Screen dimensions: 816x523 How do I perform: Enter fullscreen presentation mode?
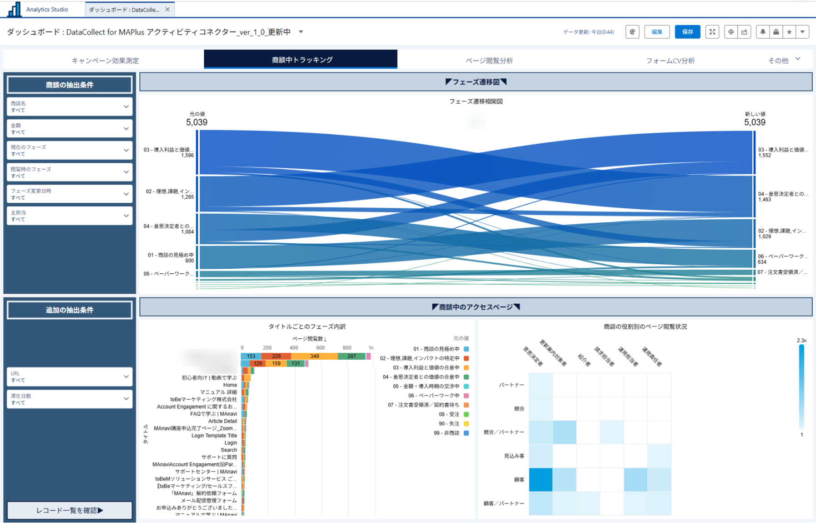(712, 32)
